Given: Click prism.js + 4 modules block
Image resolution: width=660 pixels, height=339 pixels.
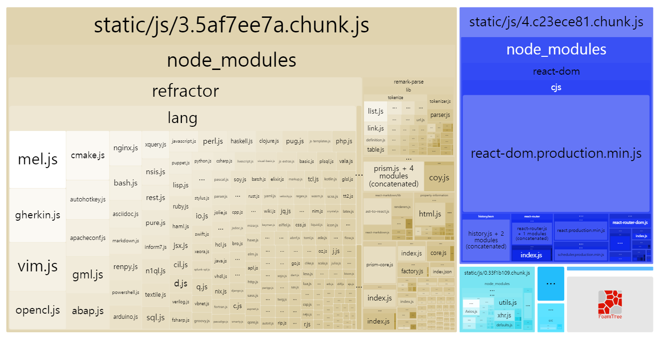Looking at the screenshot, I should coord(394,176).
